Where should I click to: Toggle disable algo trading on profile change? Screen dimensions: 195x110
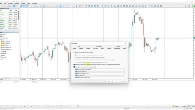click(x=76, y=57)
